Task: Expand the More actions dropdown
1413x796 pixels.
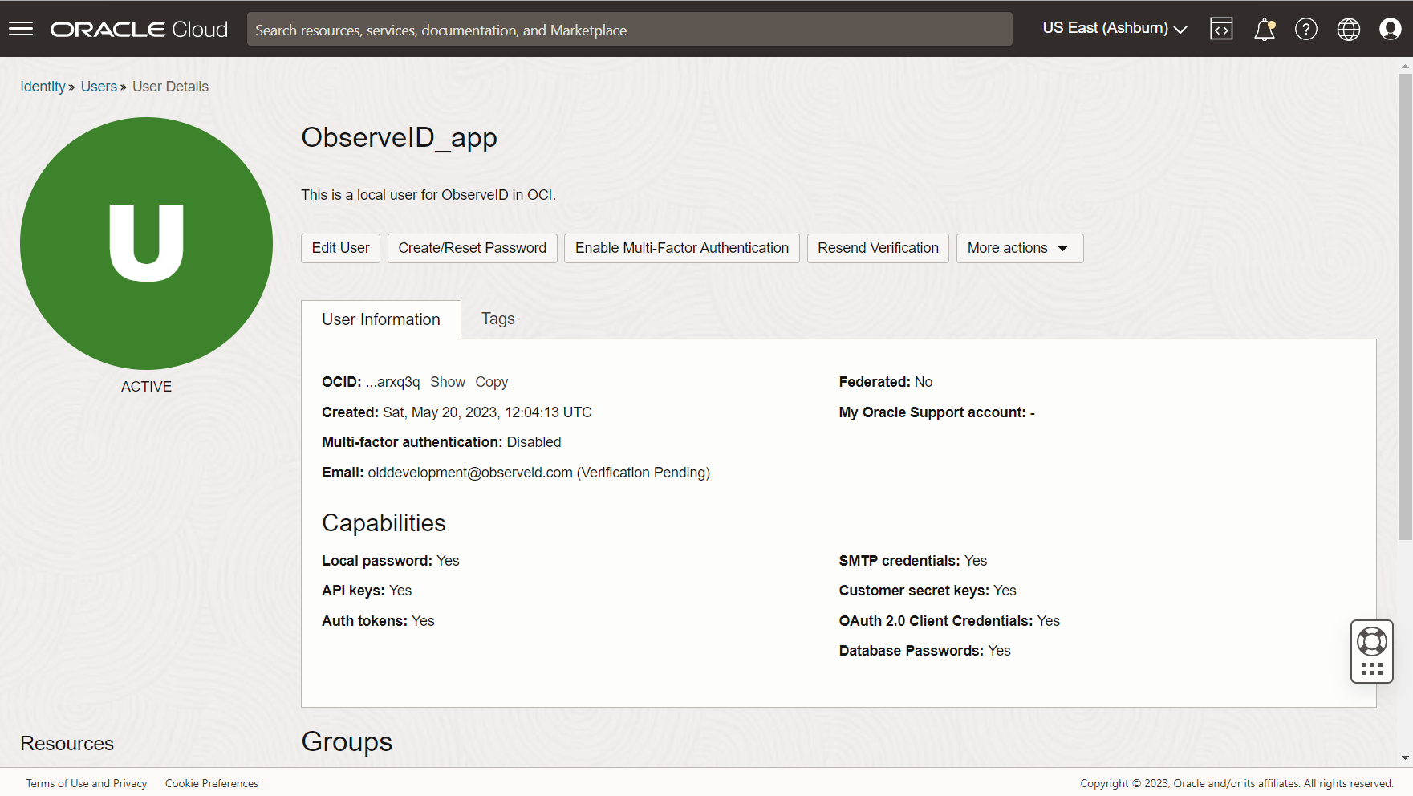Action: click(1019, 248)
